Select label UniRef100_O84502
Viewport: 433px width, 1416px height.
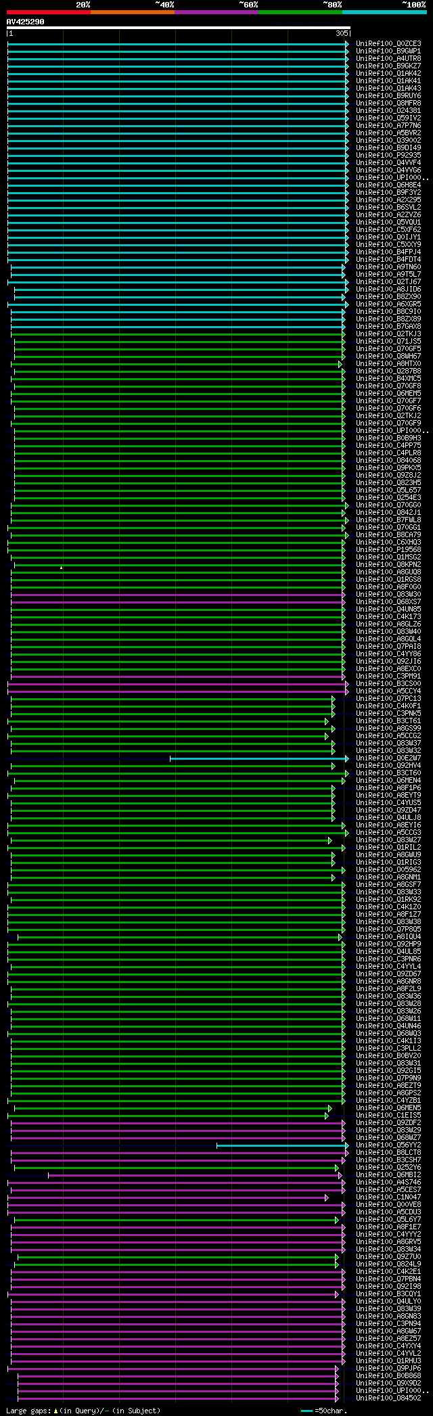(x=388, y=1398)
